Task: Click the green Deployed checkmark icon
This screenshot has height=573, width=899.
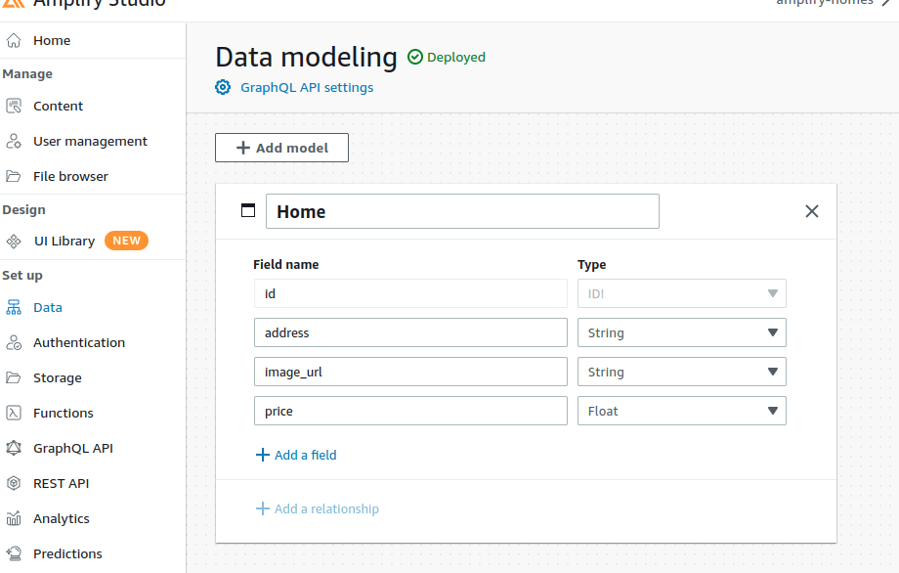Action: (415, 58)
